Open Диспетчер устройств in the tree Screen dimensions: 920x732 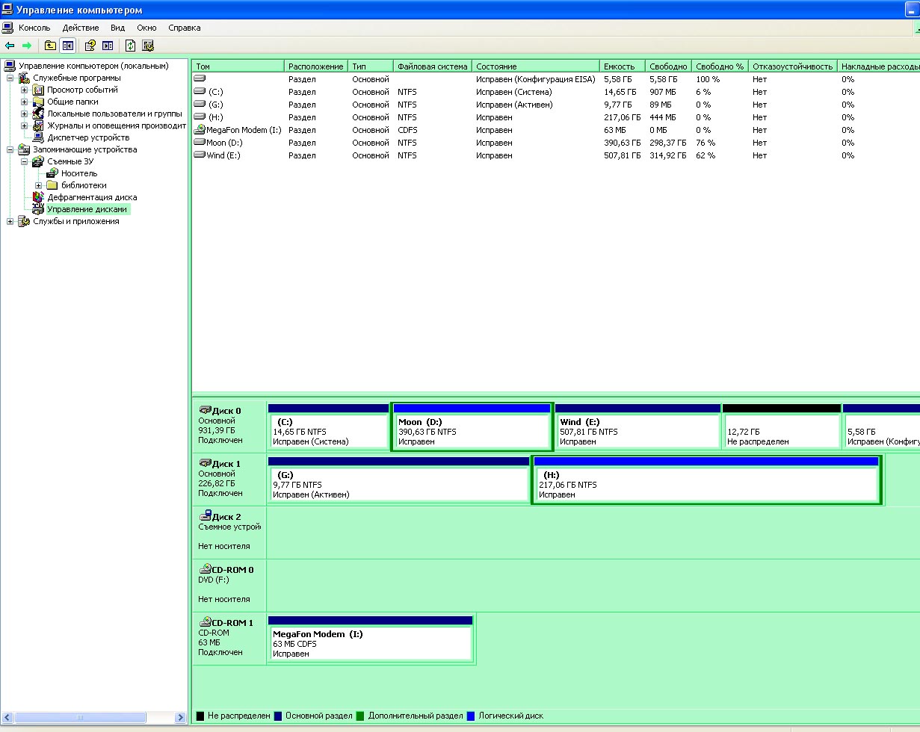87,137
